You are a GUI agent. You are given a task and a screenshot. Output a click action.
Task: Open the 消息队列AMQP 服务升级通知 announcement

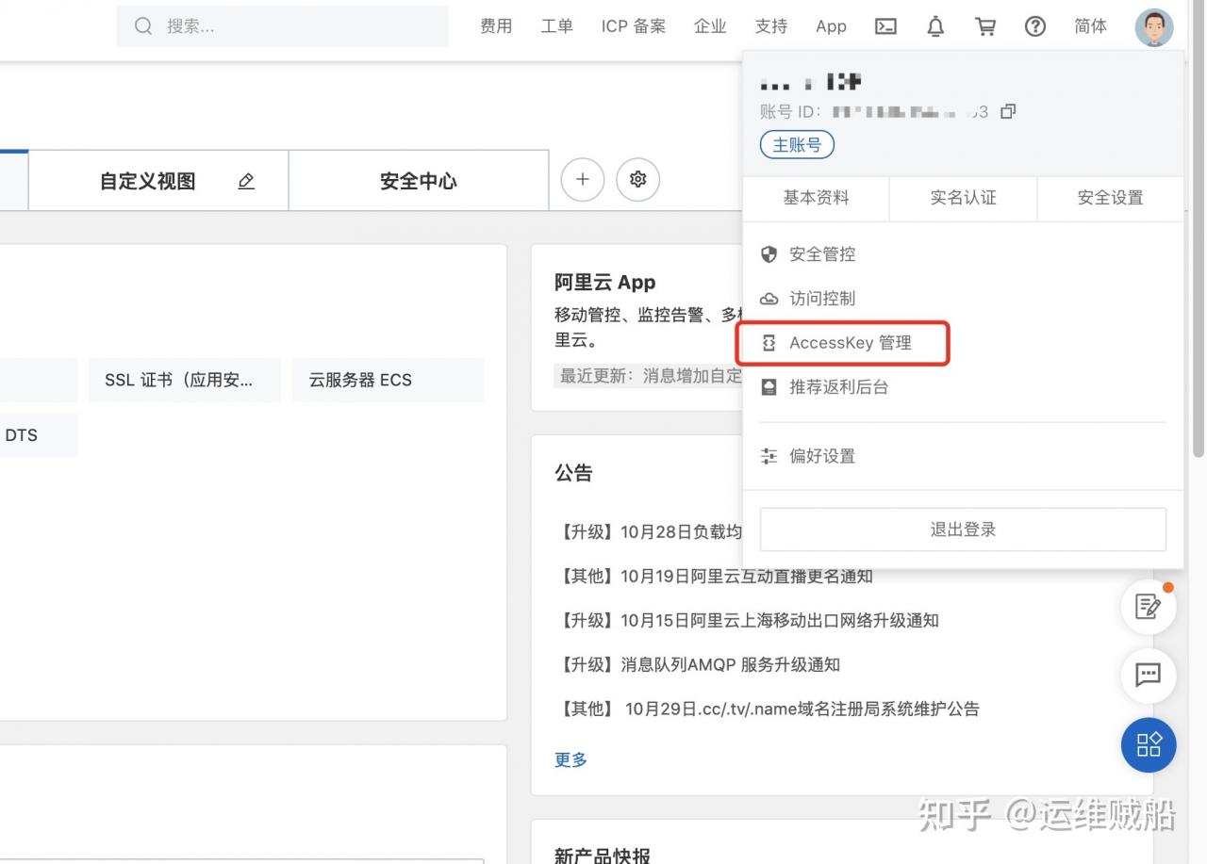coord(700,664)
